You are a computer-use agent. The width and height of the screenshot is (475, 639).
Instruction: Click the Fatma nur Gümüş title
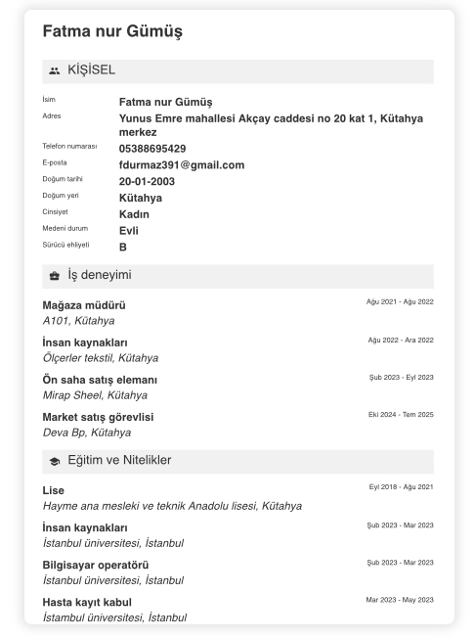pyautogui.click(x=112, y=31)
